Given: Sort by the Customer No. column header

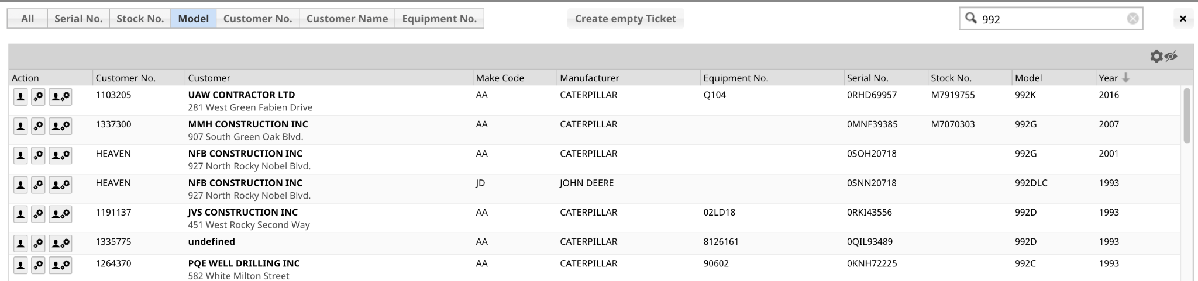Looking at the screenshot, I should pos(125,78).
